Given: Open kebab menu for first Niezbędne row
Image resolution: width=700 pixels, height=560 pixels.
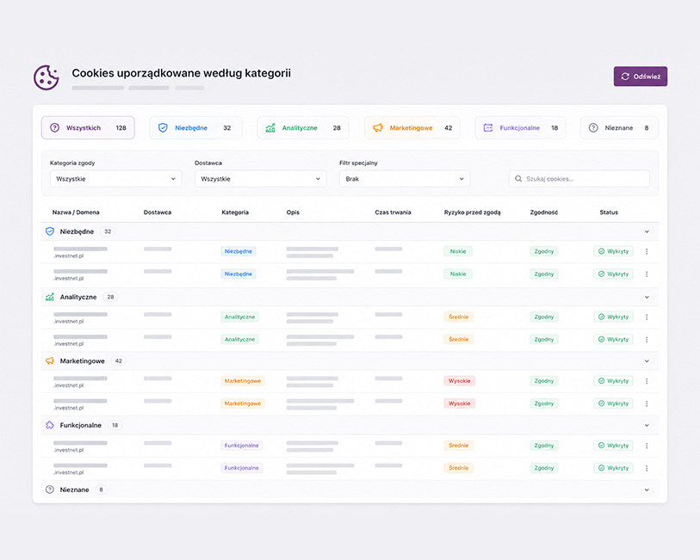Looking at the screenshot, I should pos(647,251).
